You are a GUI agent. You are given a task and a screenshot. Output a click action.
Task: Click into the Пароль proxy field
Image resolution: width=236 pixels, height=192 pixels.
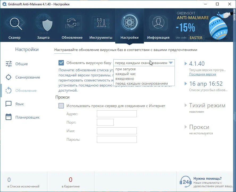[x=117, y=139]
